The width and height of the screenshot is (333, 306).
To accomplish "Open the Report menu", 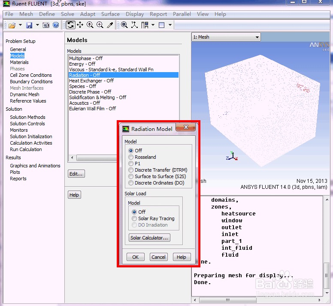I will pyautogui.click(x=158, y=14).
